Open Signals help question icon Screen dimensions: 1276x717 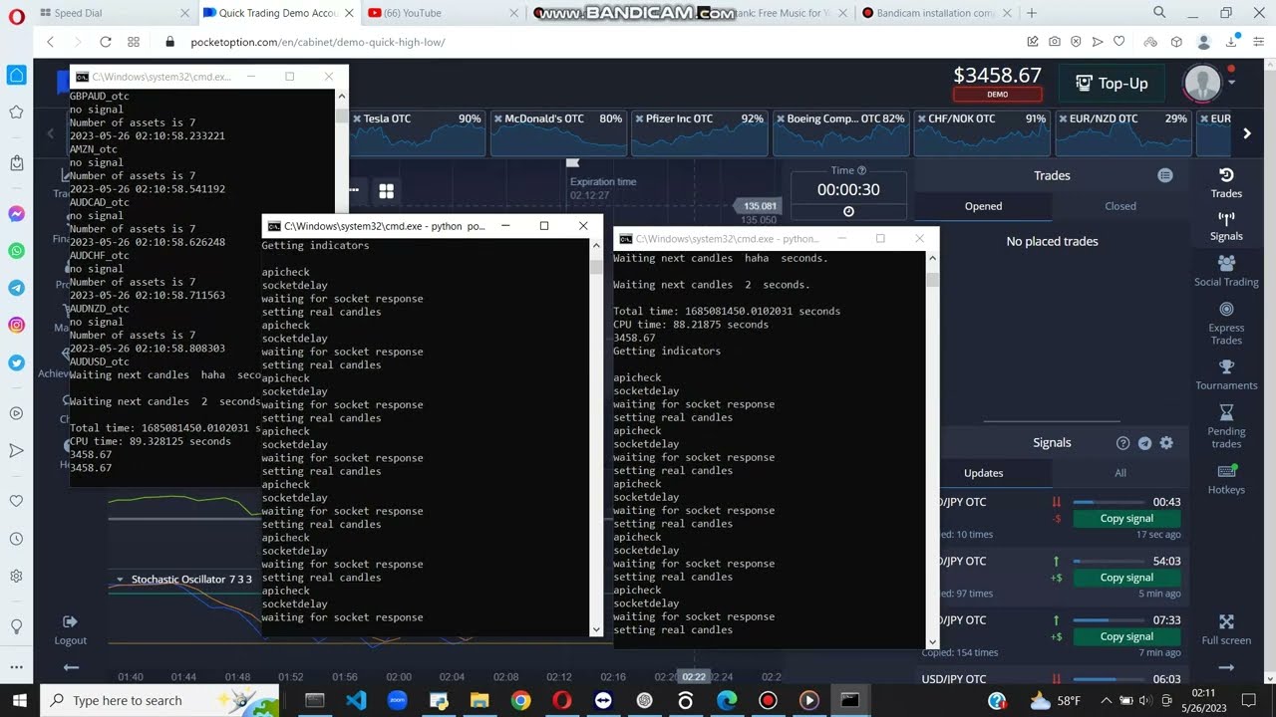(1123, 443)
